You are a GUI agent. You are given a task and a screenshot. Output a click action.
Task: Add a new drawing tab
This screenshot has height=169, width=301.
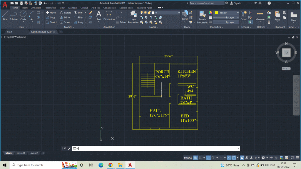(x=61, y=32)
